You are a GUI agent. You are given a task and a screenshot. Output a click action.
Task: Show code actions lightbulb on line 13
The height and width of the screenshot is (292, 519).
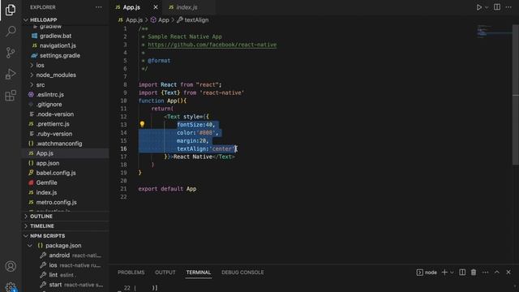(x=142, y=124)
